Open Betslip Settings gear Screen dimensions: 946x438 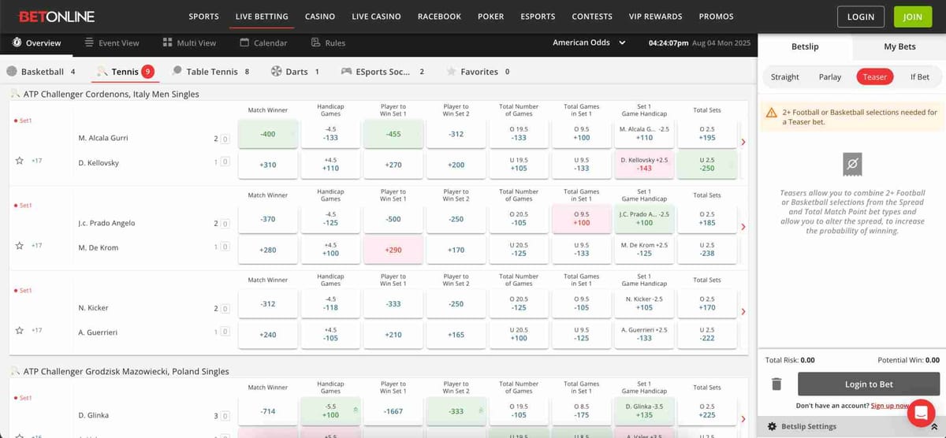pos(772,426)
